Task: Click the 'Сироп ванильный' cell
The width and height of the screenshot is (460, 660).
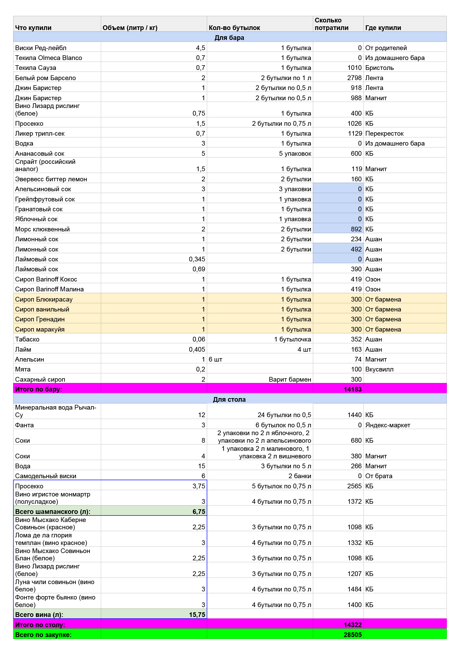Action: tap(57, 308)
